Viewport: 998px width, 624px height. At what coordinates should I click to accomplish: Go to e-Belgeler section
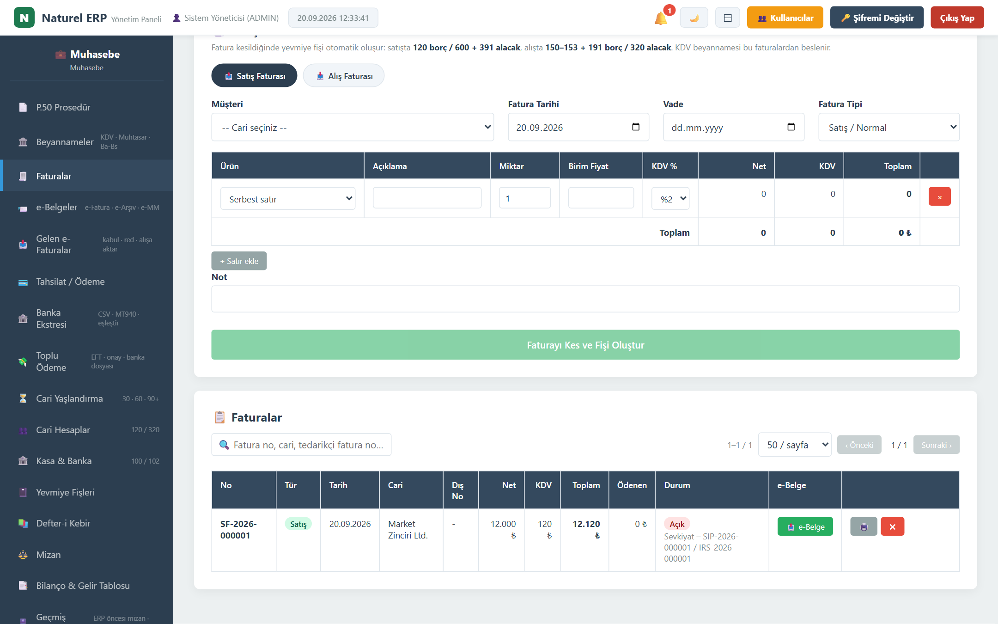(87, 208)
